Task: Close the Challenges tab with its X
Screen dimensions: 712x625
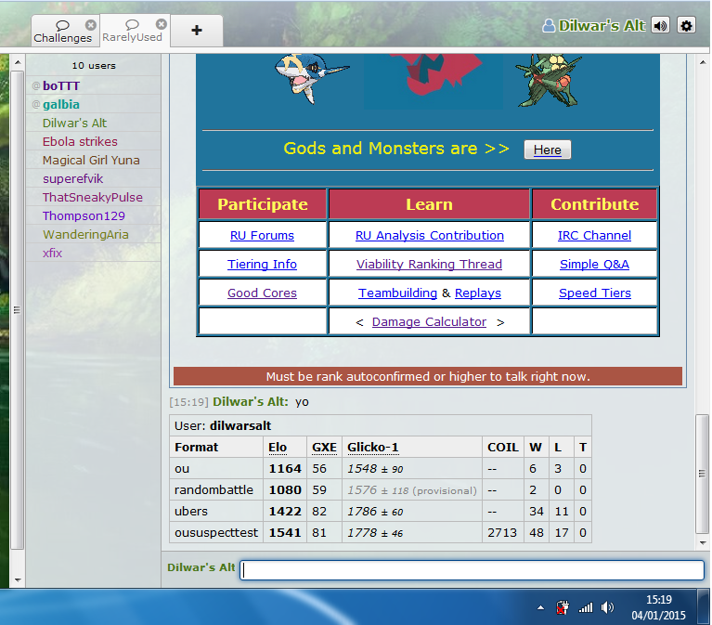Action: click(x=90, y=25)
